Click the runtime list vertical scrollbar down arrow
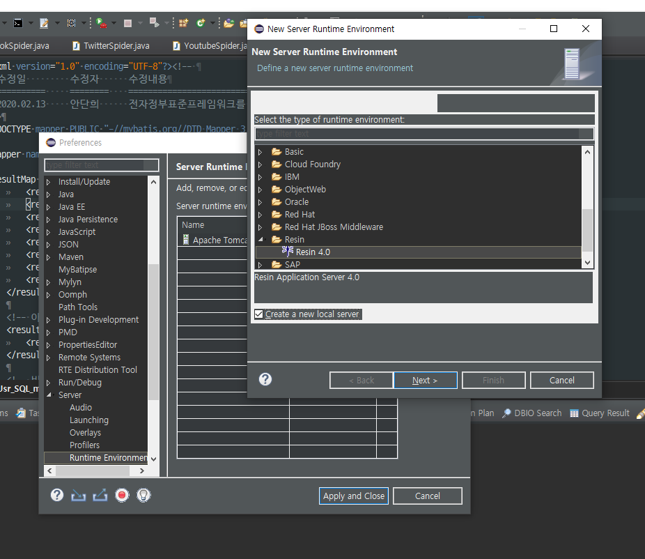This screenshot has width=645, height=559. (x=587, y=263)
